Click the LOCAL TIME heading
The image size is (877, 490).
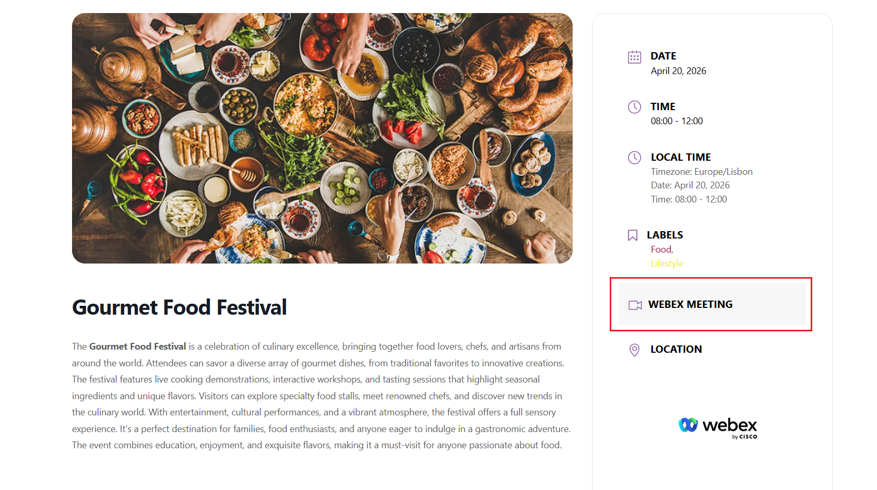pos(681,157)
